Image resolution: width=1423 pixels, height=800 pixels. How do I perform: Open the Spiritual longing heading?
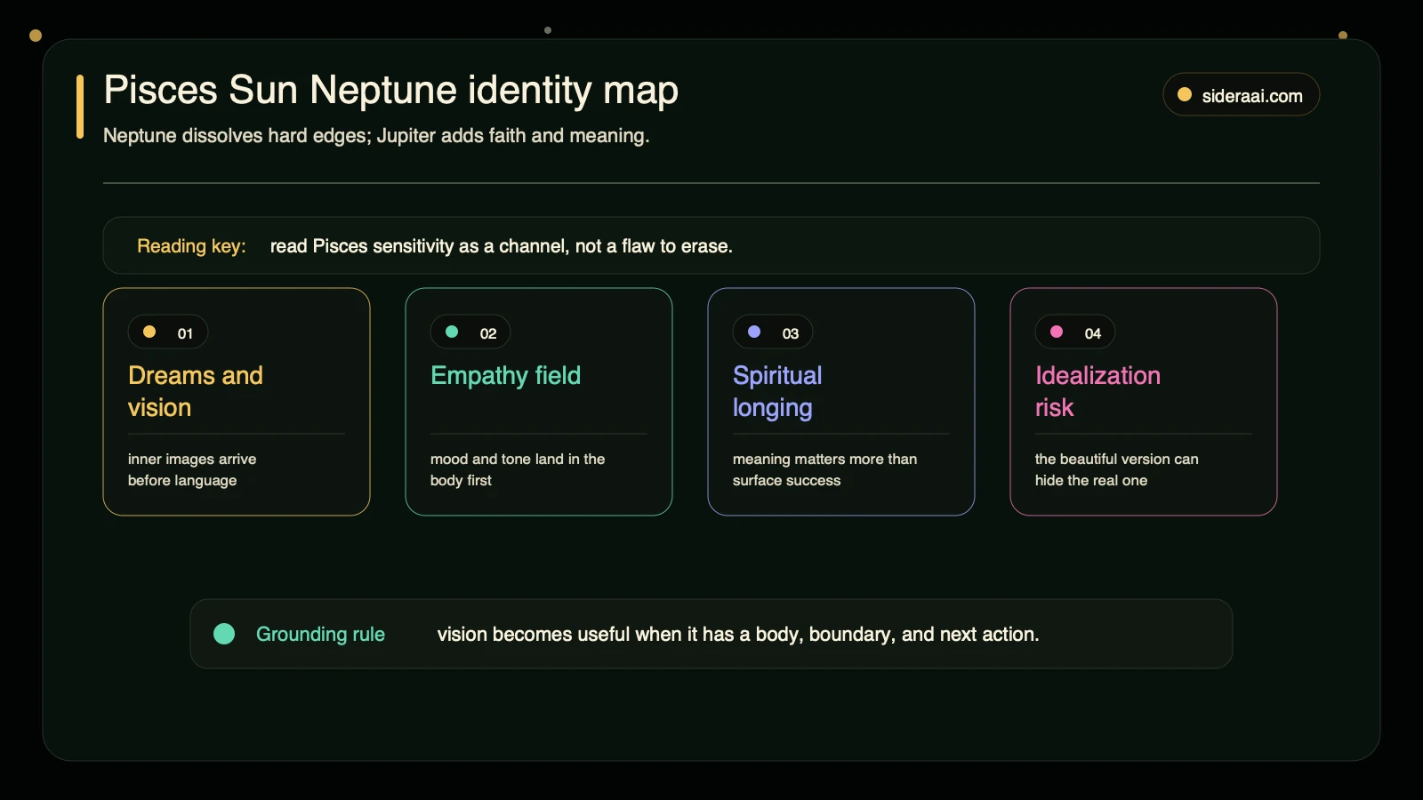coord(777,391)
